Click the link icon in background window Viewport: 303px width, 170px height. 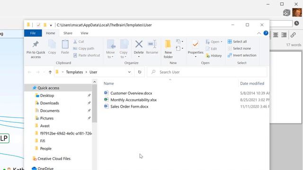293,35
